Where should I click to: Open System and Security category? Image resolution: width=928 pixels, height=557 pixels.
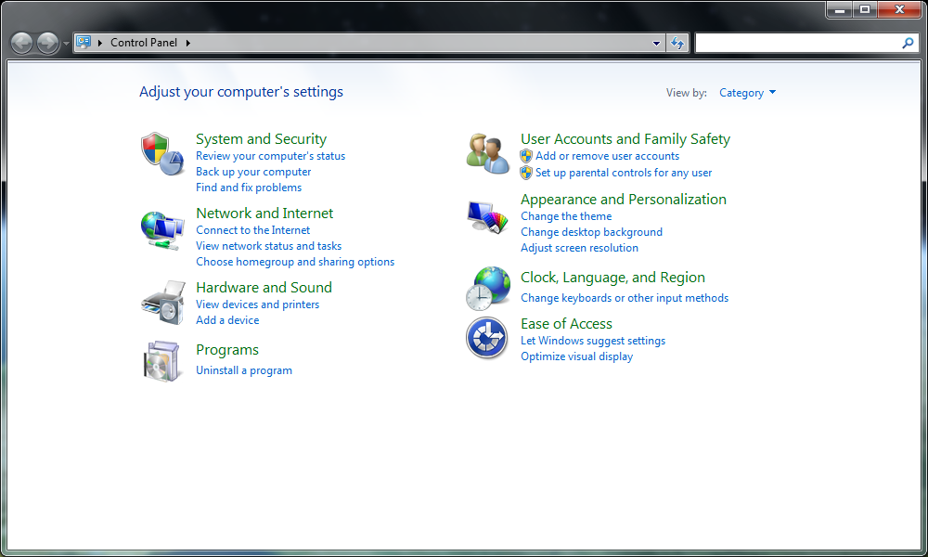[261, 139]
